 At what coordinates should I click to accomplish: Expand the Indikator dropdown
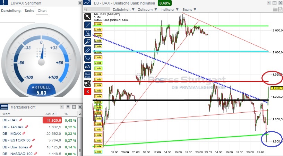pyautogui.click(x=170, y=10)
